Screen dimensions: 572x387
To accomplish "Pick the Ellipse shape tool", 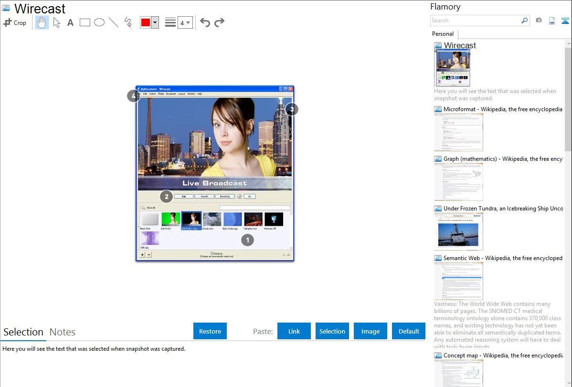I will pyautogui.click(x=99, y=22).
